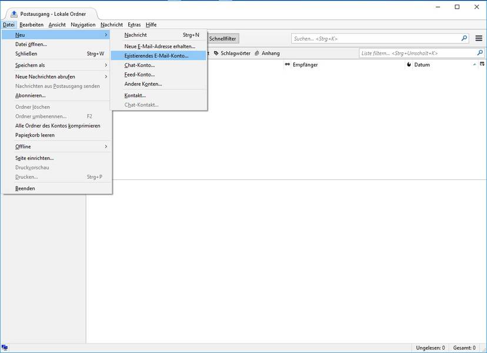Screen dimensions: 487x353
Task: Choose Chat-Konto... entry
Action: click(x=159, y=65)
